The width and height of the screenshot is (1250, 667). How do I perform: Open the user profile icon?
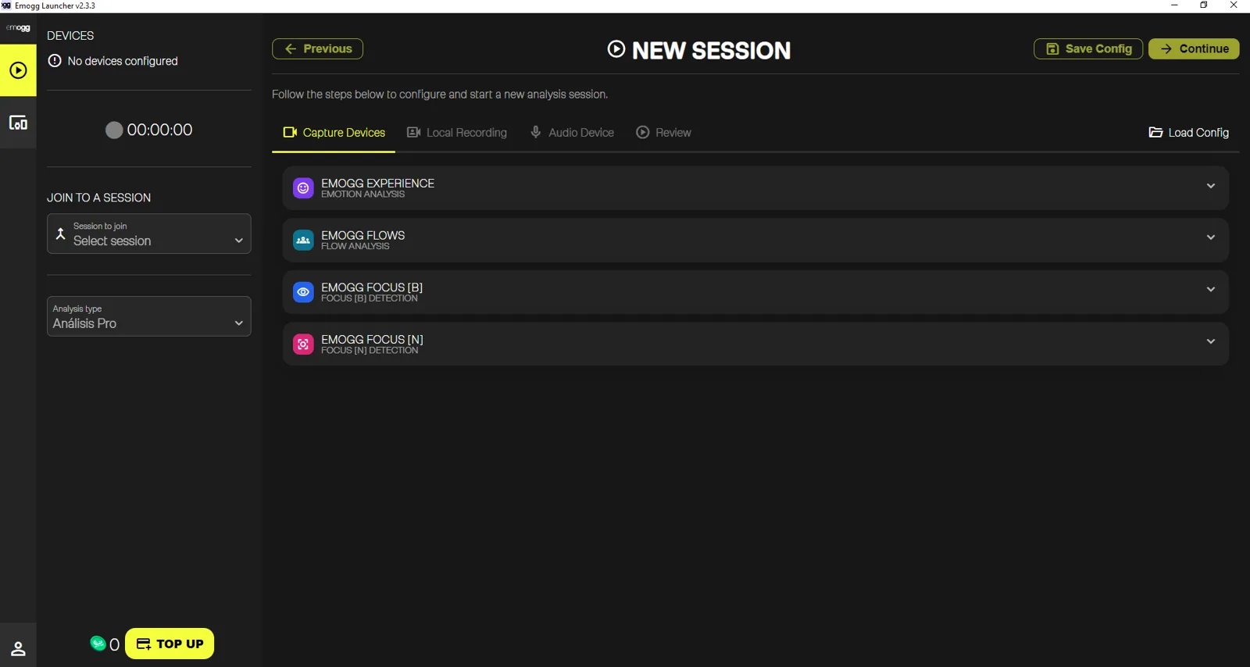[18, 648]
